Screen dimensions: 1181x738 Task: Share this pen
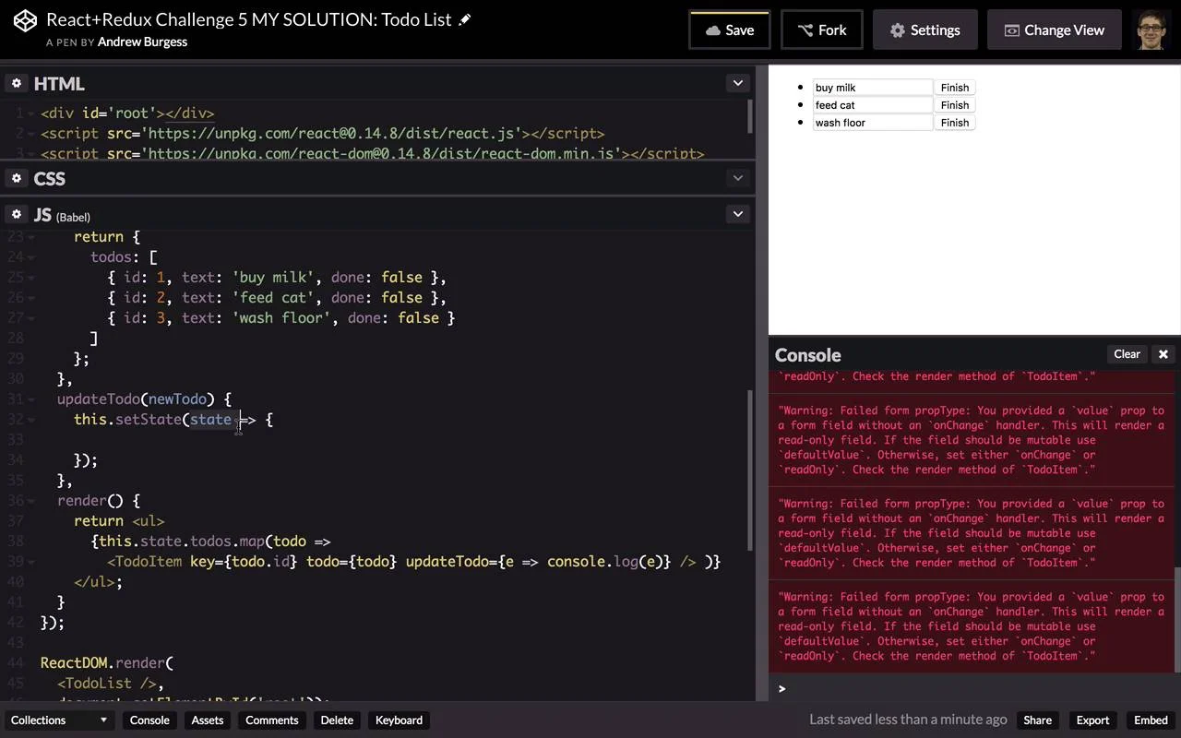pyautogui.click(x=1037, y=720)
